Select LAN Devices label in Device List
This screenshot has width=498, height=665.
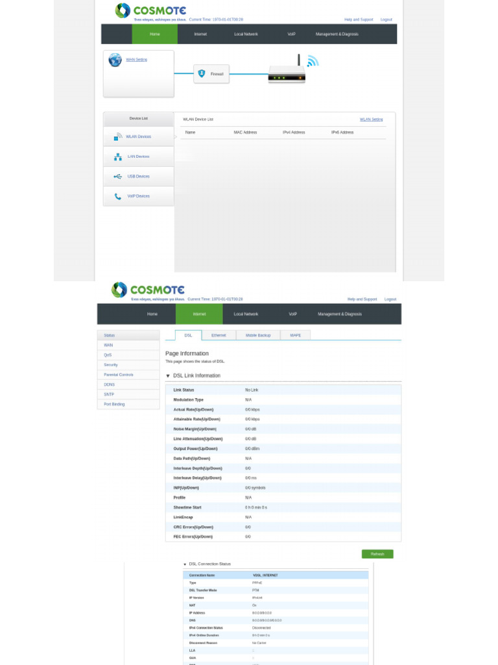click(x=139, y=157)
